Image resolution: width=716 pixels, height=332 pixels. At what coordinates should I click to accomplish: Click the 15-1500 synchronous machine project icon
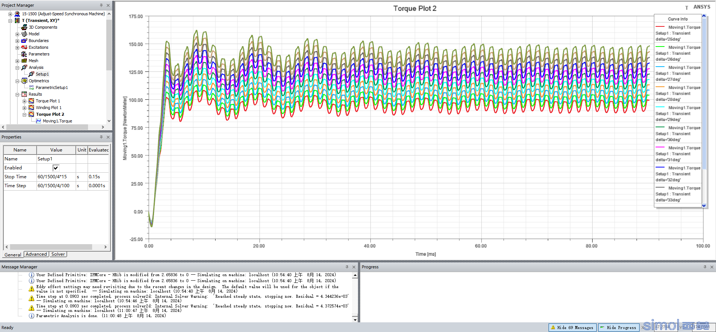pyautogui.click(x=17, y=14)
